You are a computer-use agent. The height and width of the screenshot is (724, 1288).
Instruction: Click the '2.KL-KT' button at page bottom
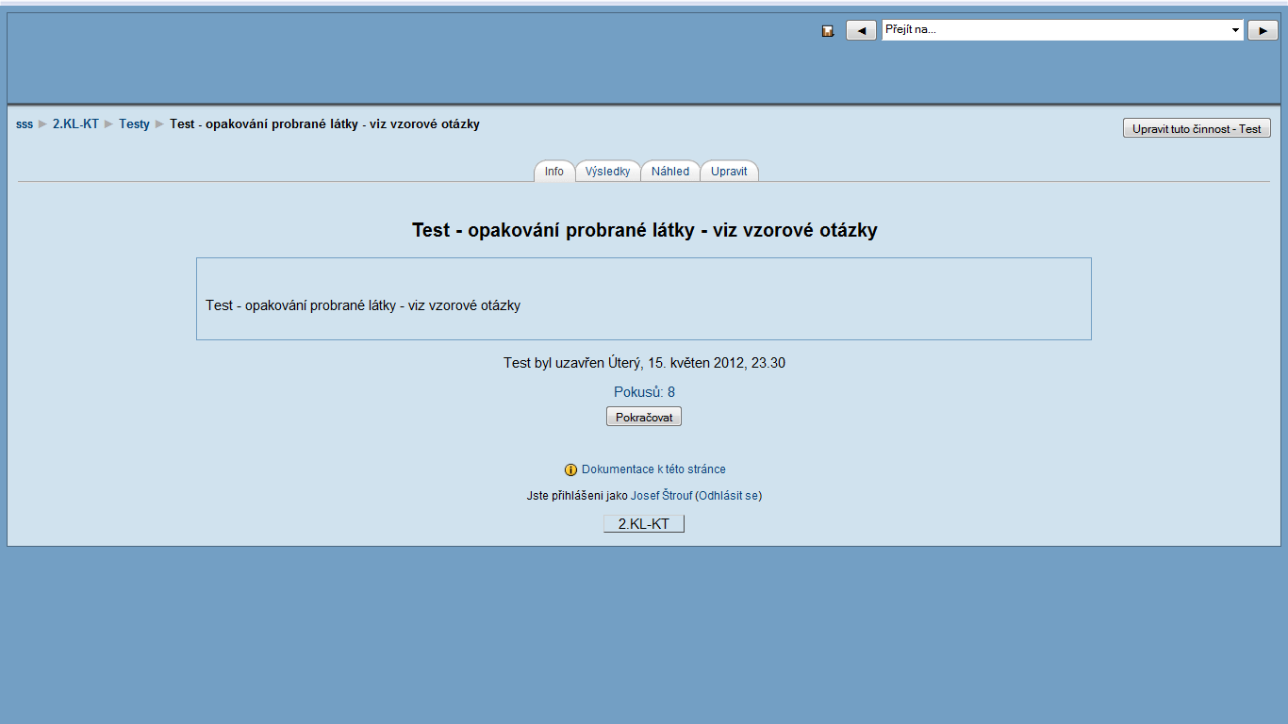coord(644,524)
